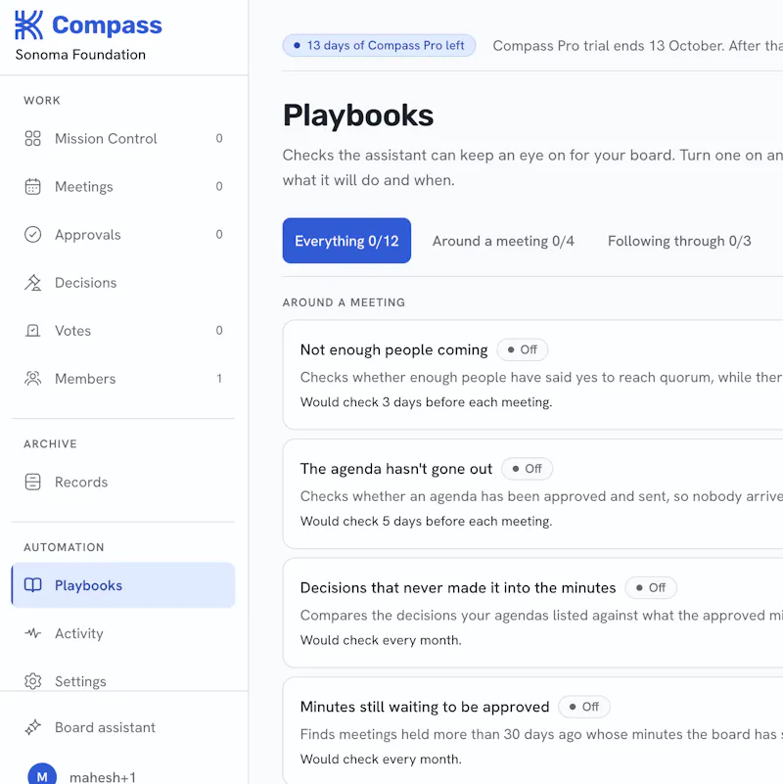The image size is (783, 784).
Task: Toggle Off badge for Minutes still waiting approval
Action: click(x=584, y=707)
